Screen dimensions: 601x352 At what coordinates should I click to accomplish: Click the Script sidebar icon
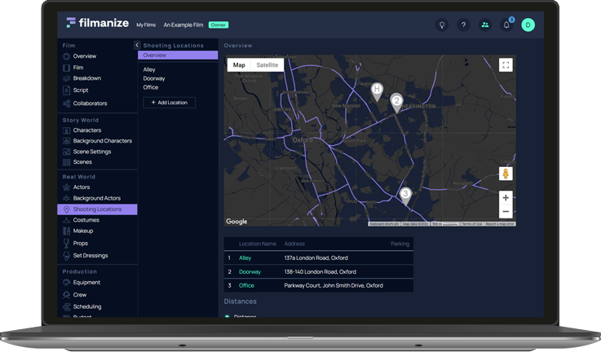[66, 90]
